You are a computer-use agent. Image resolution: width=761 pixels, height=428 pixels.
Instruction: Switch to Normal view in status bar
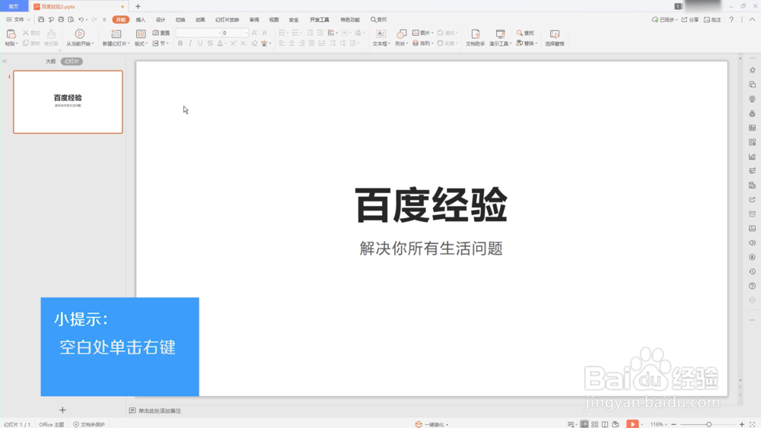(584, 424)
